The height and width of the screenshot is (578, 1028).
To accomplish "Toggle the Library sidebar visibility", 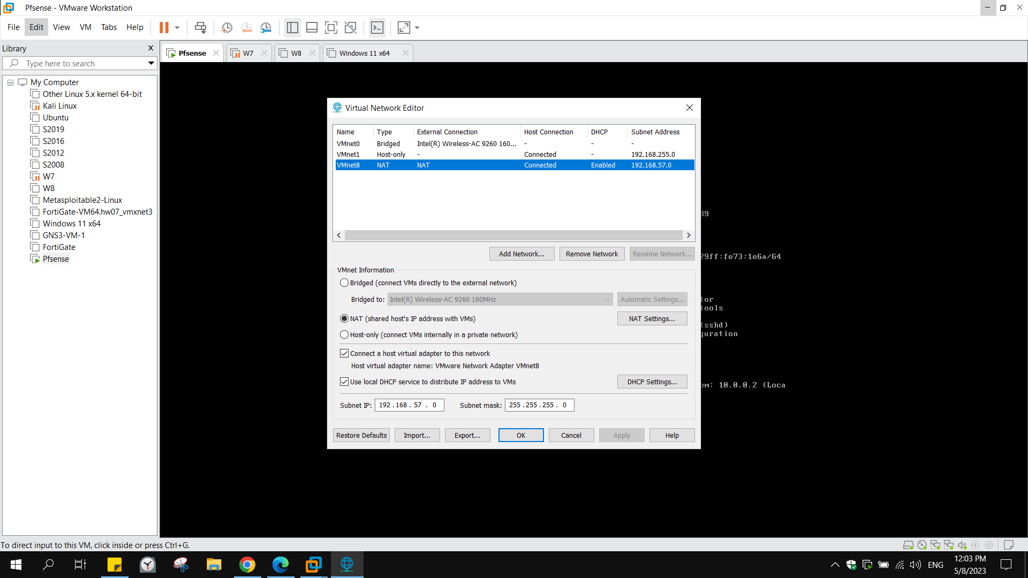I will click(292, 27).
